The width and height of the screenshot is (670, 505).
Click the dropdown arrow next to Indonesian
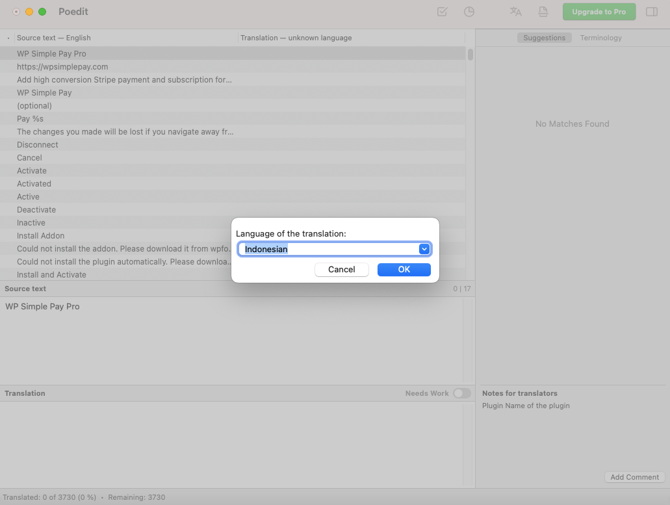424,249
